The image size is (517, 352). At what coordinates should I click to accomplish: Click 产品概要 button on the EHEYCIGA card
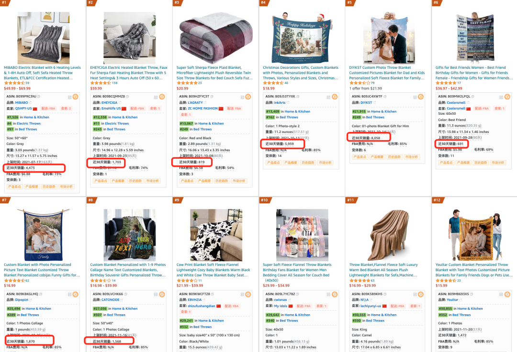[118, 181]
